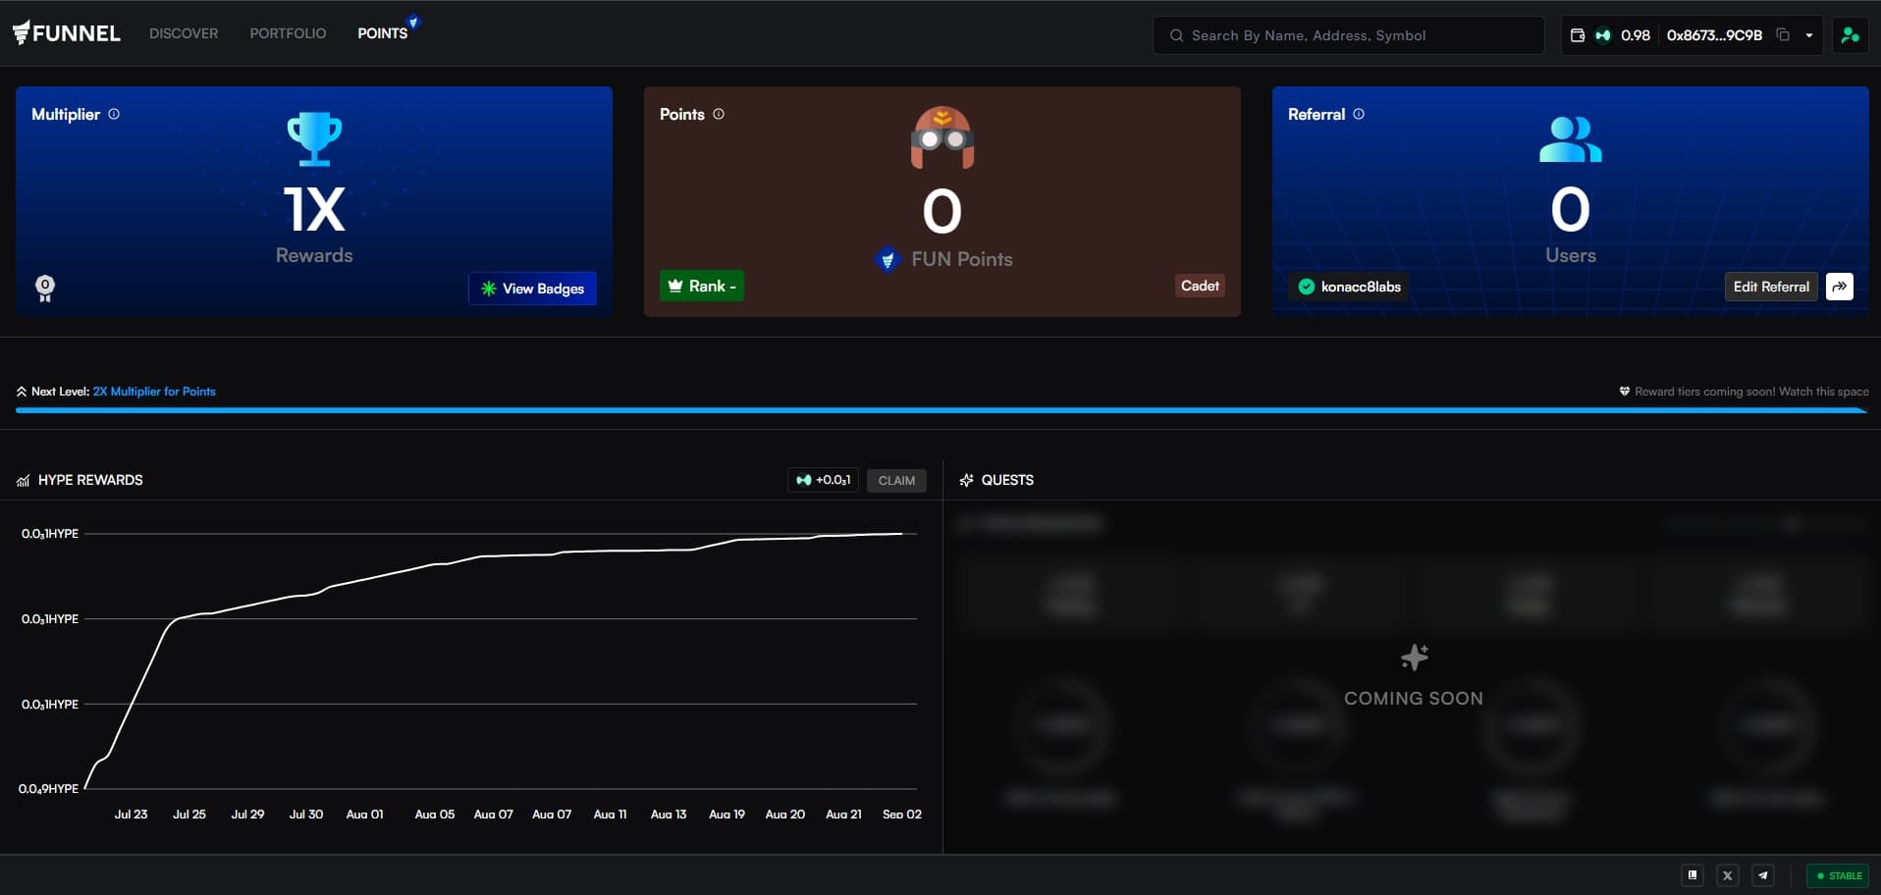Image resolution: width=1881 pixels, height=895 pixels.
Task: Expand the wallet account dropdown arrow
Action: 1809,35
